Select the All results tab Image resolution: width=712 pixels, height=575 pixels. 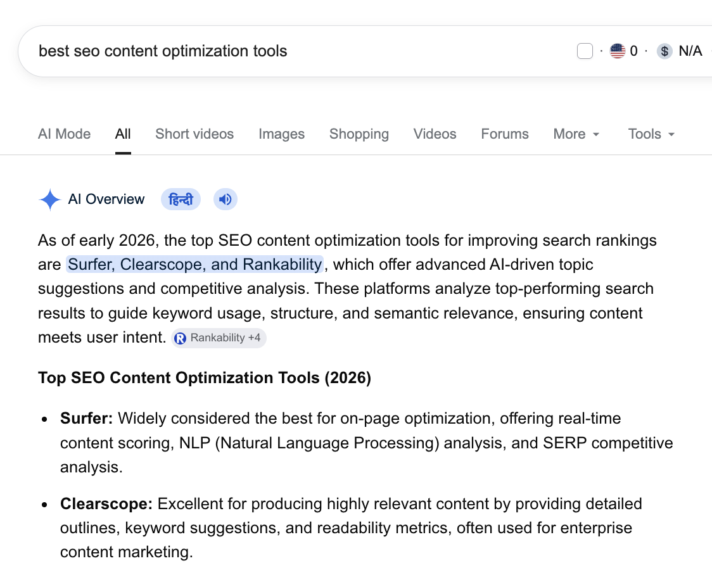tap(123, 134)
